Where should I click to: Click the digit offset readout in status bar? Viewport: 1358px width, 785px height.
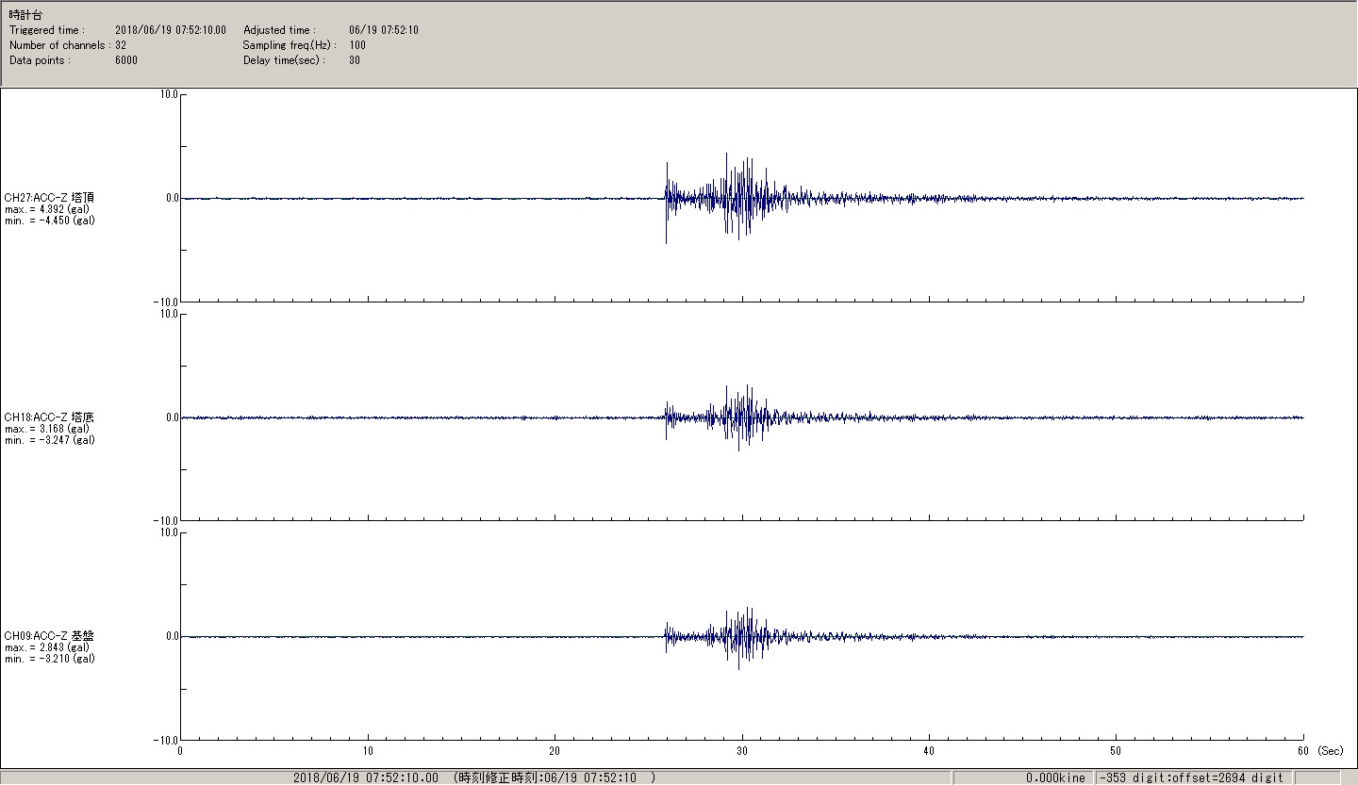tap(1190, 777)
